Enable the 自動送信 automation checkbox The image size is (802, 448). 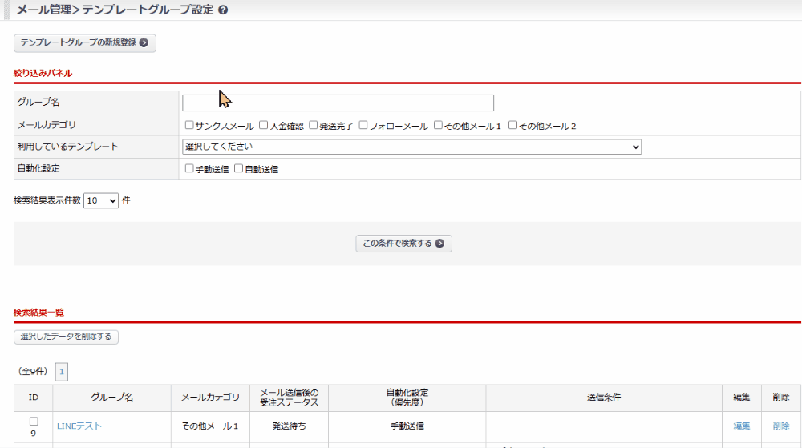238,168
